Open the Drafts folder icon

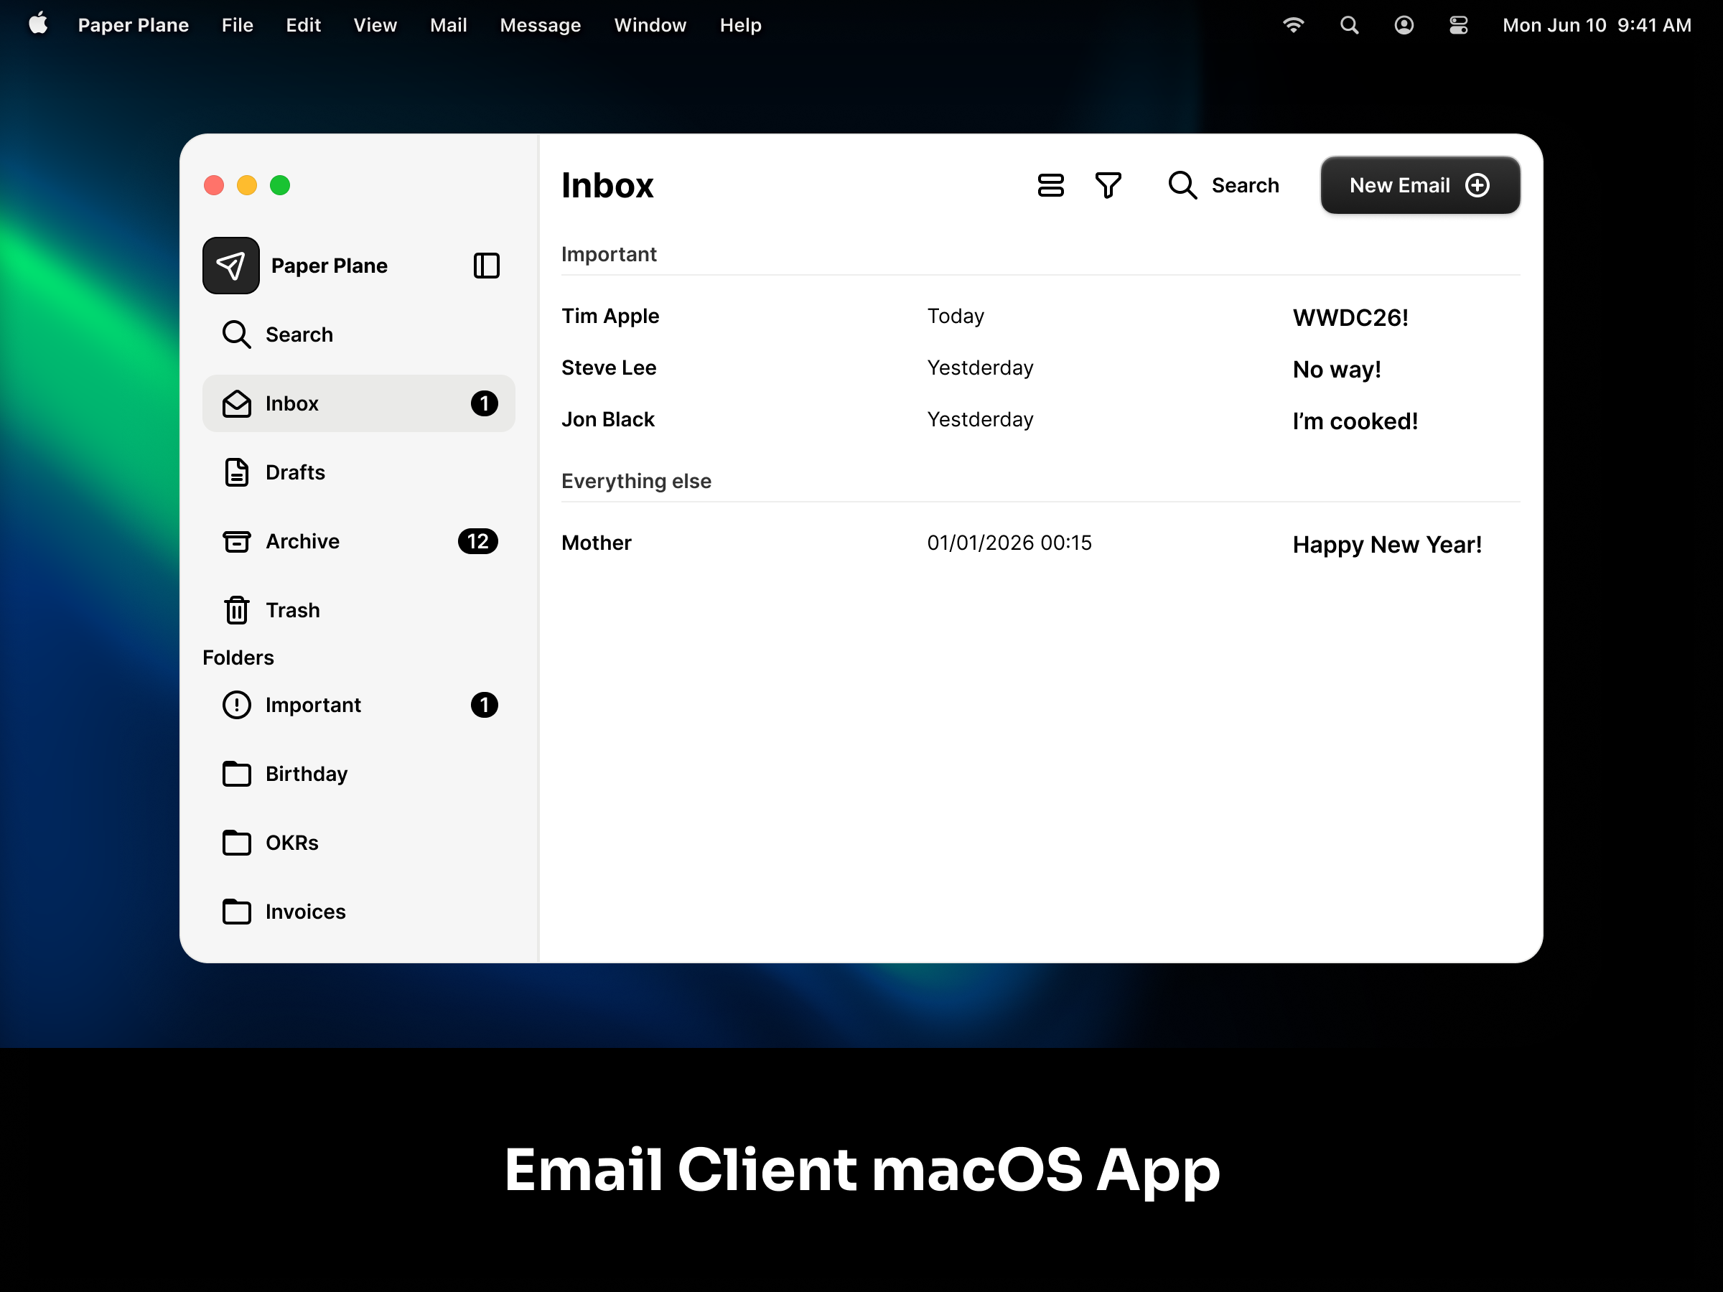point(237,472)
